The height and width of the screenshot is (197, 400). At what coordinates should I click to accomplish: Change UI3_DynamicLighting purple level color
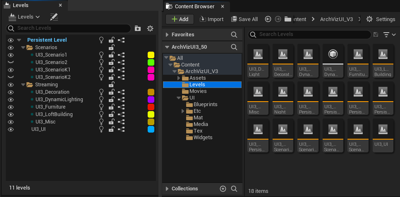click(x=151, y=100)
